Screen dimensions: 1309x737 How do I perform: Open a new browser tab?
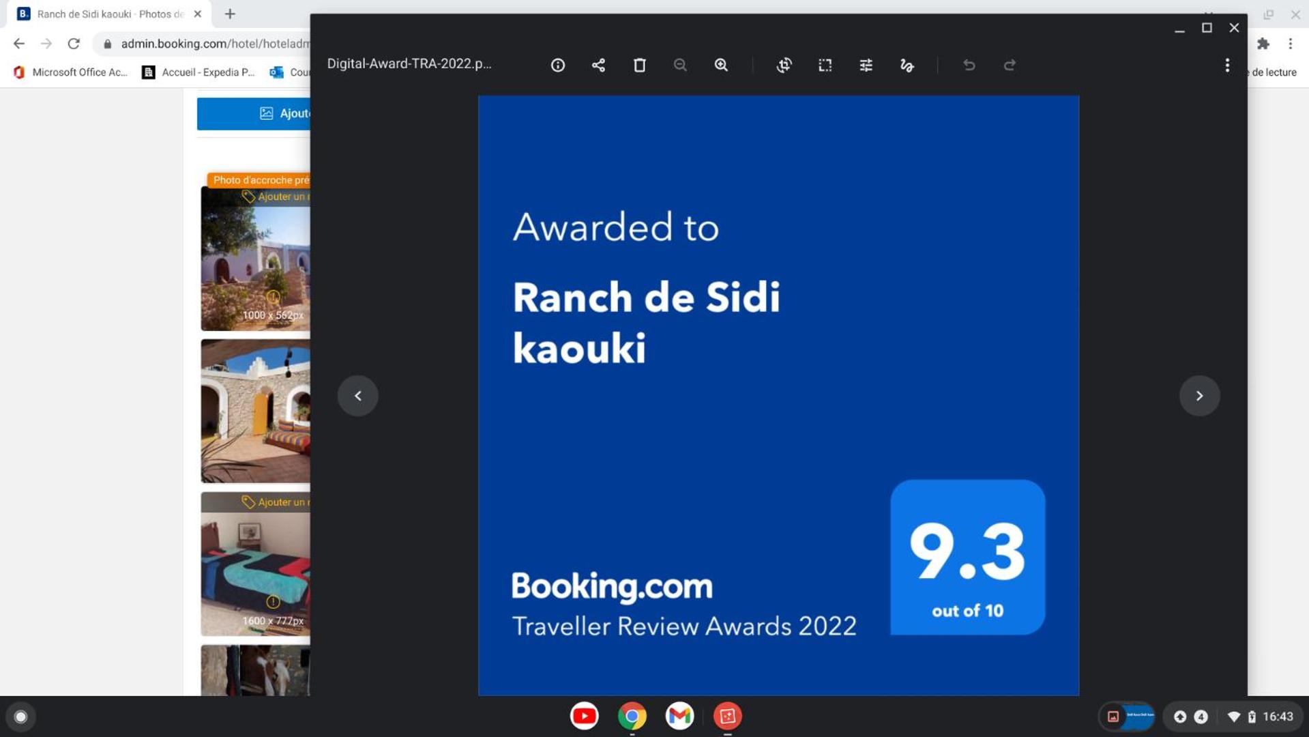pos(230,14)
